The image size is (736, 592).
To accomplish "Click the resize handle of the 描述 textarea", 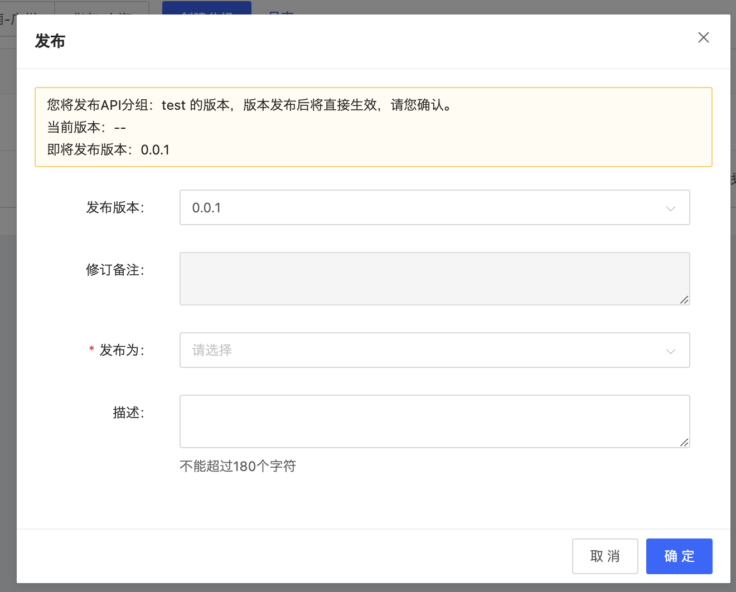I will pos(684,443).
